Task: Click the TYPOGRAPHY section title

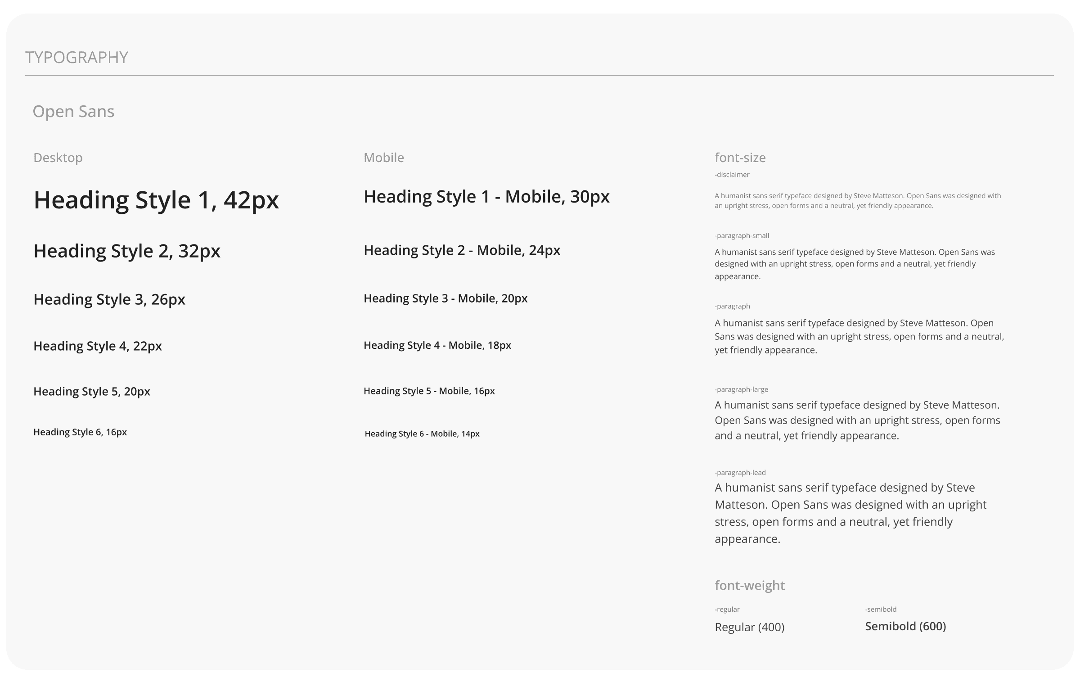Action: tap(77, 58)
